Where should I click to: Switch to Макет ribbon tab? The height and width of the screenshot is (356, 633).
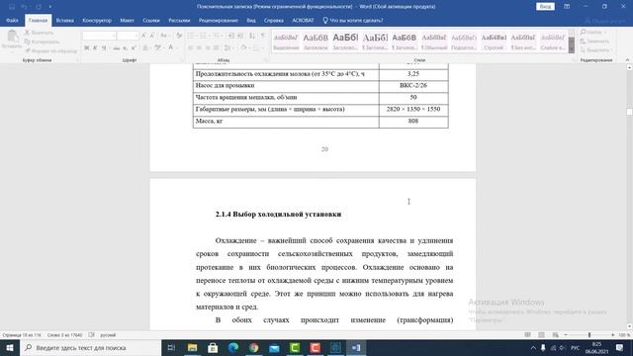pyautogui.click(x=127, y=20)
